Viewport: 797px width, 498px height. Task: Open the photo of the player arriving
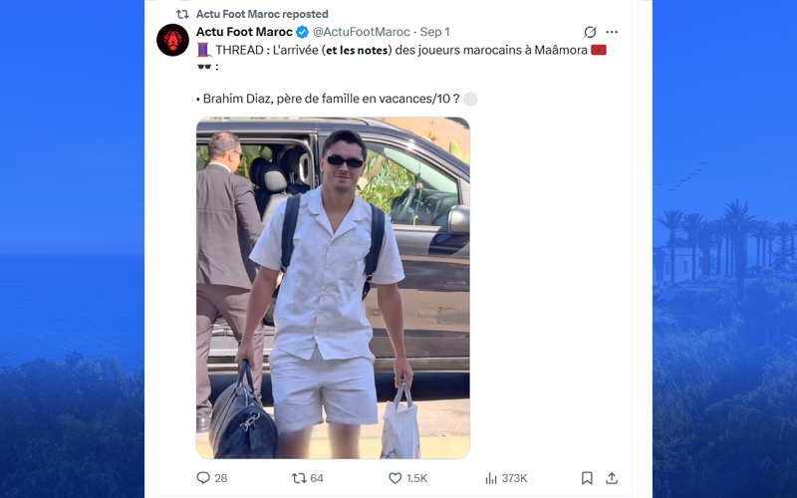[x=333, y=288]
